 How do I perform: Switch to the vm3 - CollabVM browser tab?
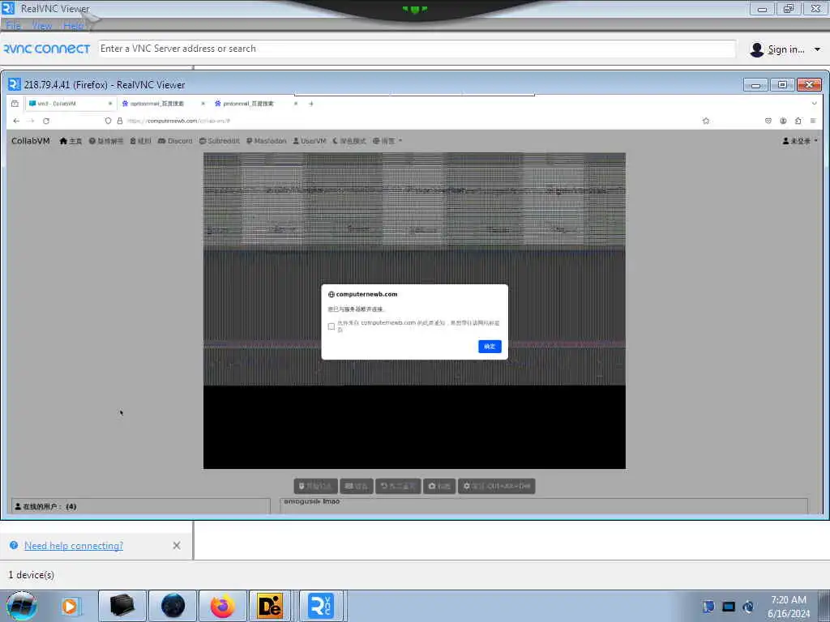tap(66, 104)
